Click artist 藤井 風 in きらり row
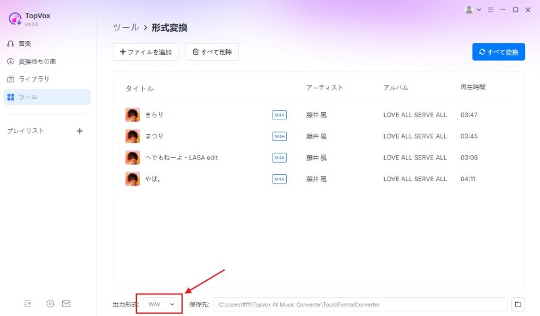The width and height of the screenshot is (540, 316). (316, 115)
